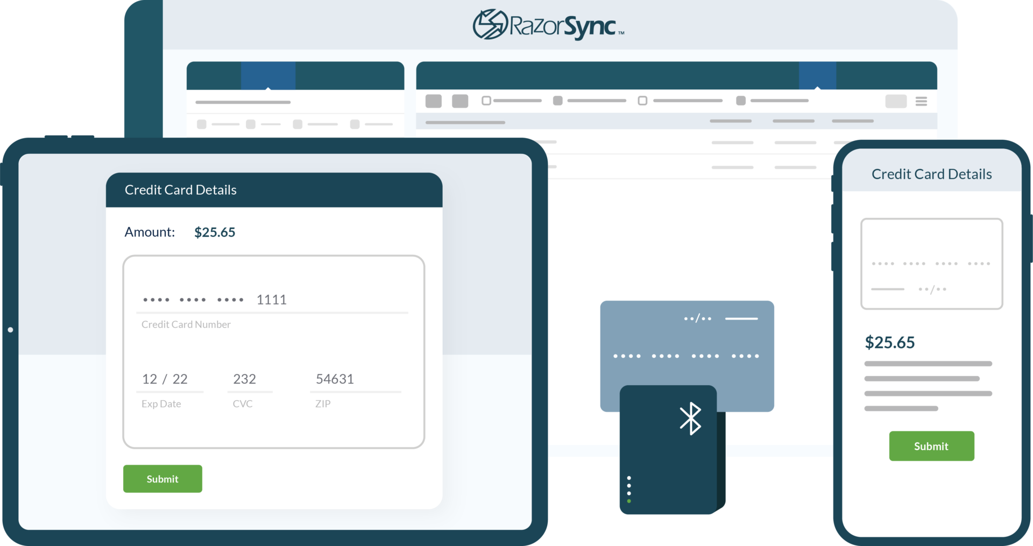Image resolution: width=1033 pixels, height=546 pixels.
Task: Click the Credit Card Number field
Action: (272, 300)
